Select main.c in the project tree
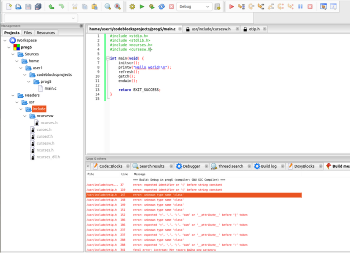Image resolution: width=350 pixels, height=253 pixels. pos(50,88)
